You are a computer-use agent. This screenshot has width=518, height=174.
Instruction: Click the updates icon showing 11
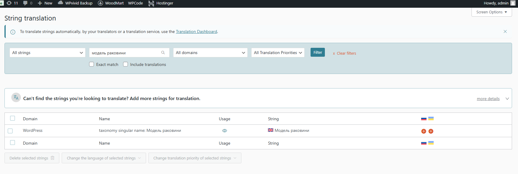pyautogui.click(x=12, y=3)
